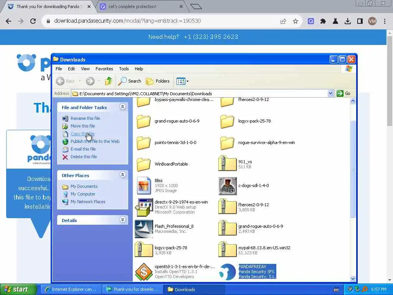
Task: Click Delete this file
Action: coord(83,157)
